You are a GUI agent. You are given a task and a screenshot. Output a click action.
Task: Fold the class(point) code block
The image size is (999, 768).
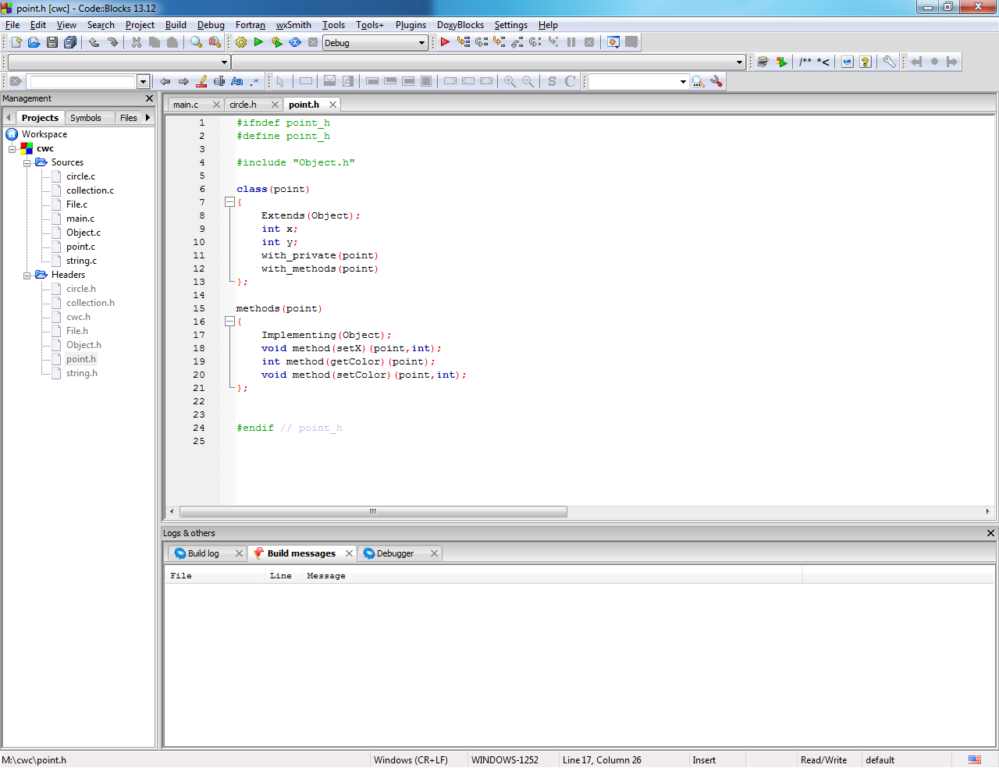(229, 202)
